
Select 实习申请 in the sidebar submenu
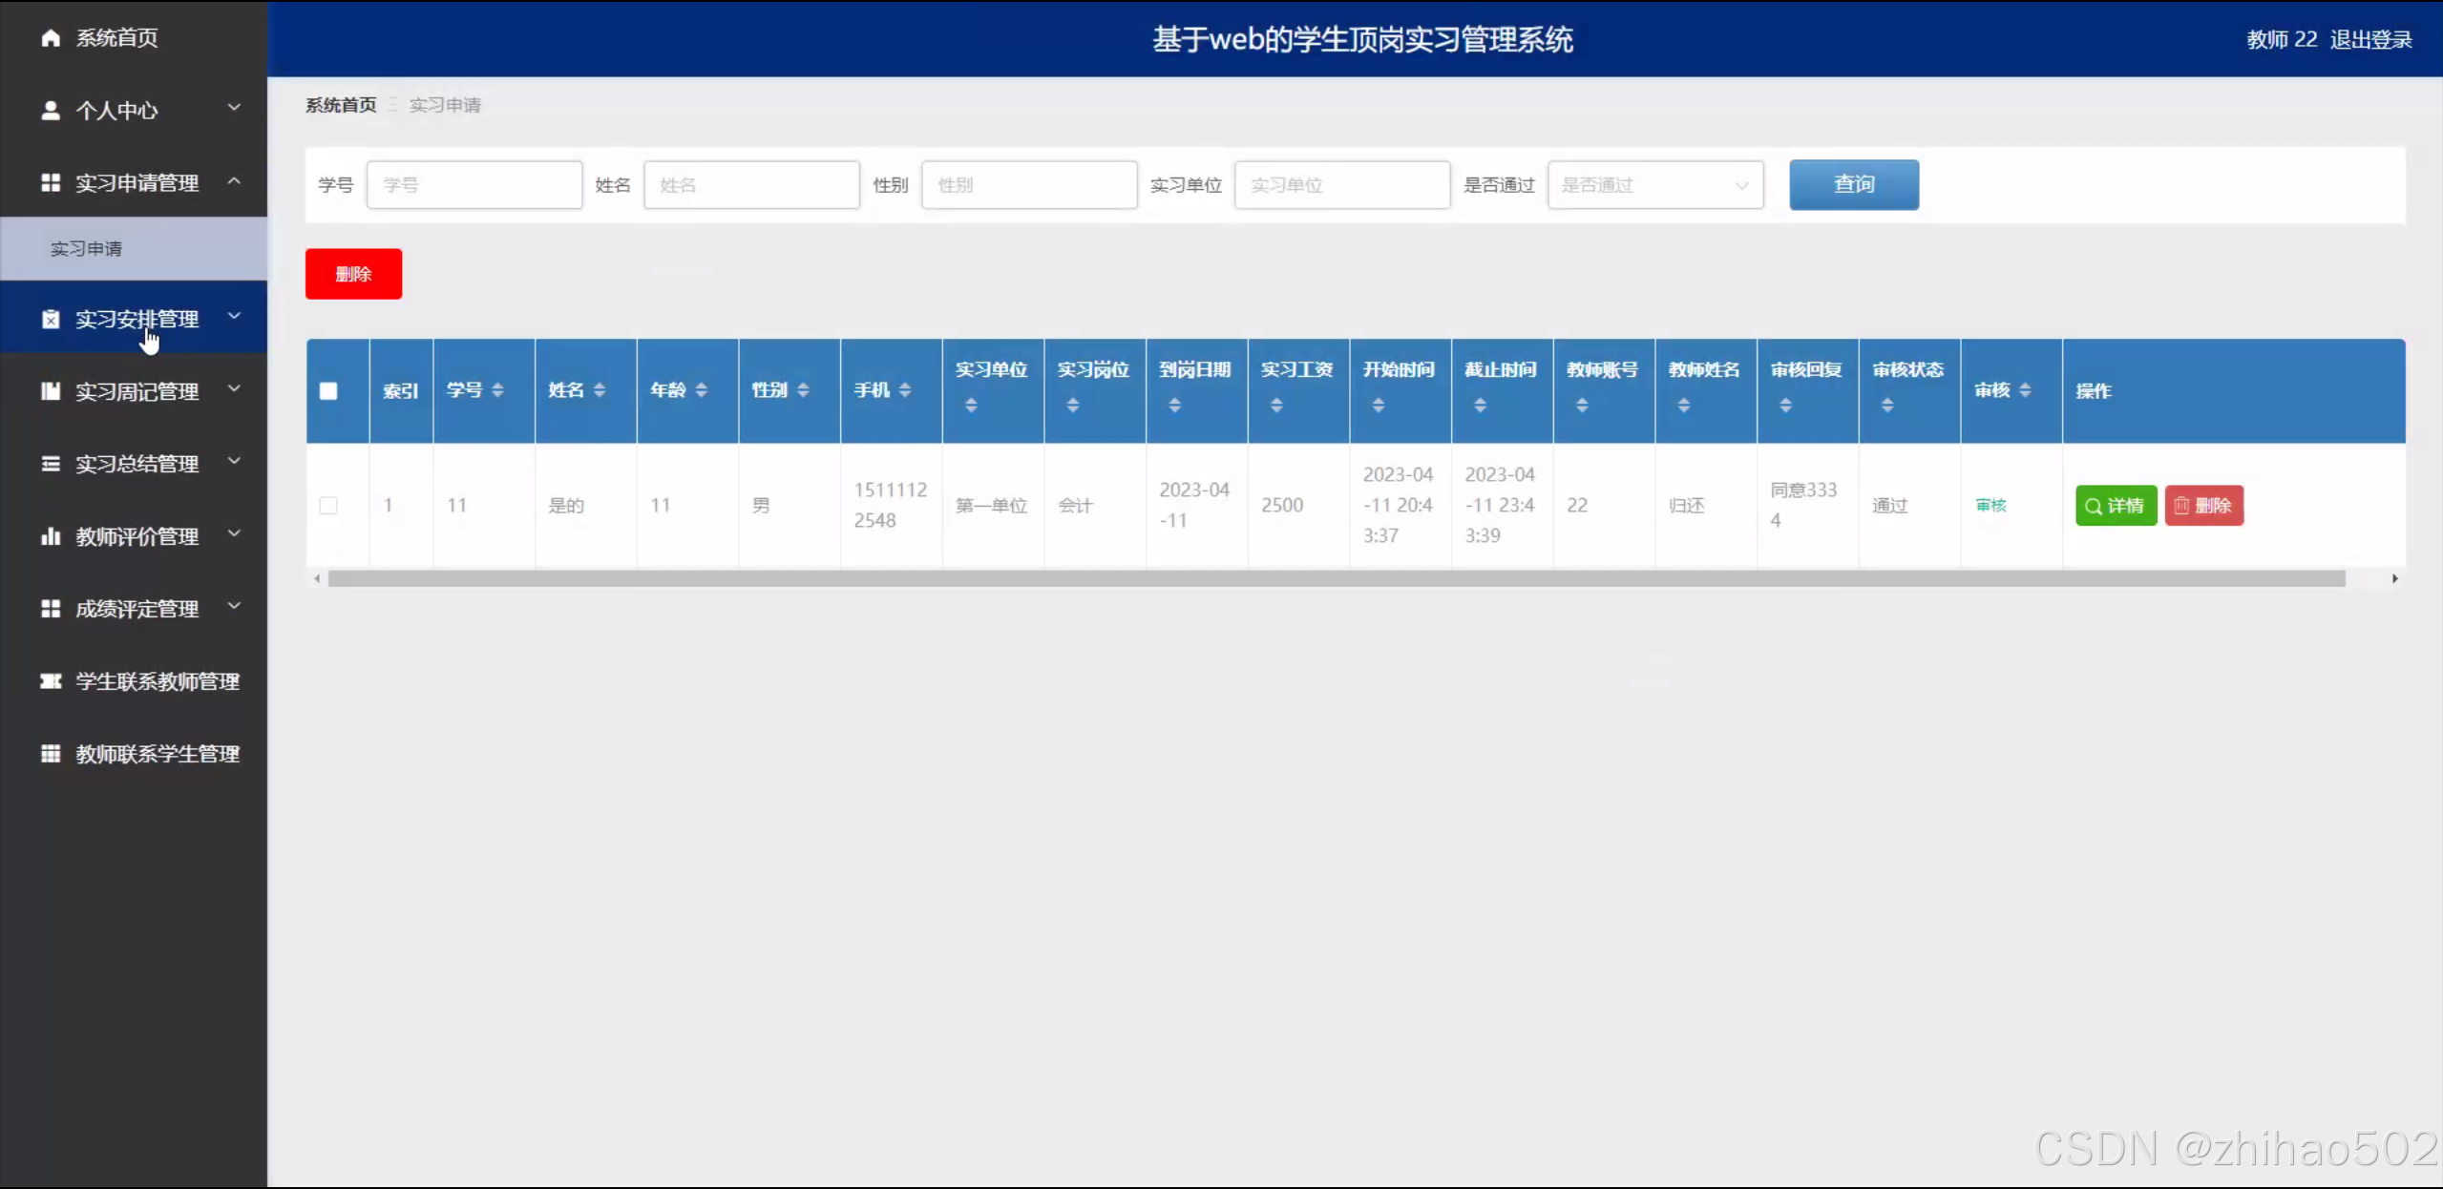click(87, 248)
